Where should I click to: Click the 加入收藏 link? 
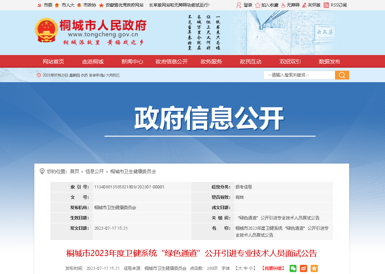coord(270,5)
